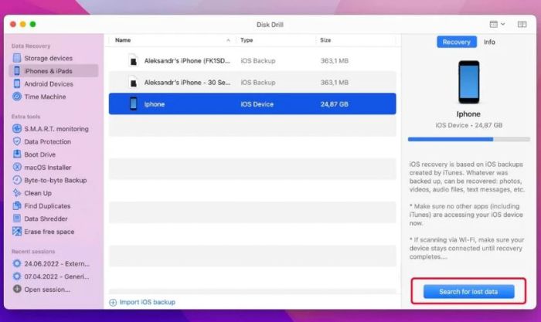Click the Import iOS backup plus icon
The height and width of the screenshot is (322, 541).
113,303
